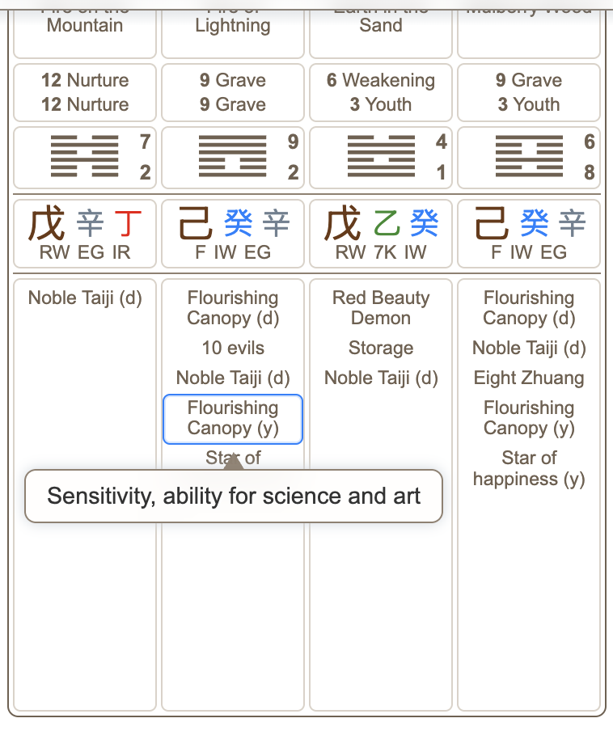The width and height of the screenshot is (613, 731).
Task: Click 己 below the 6-8 hexagram
Action: pos(492,223)
